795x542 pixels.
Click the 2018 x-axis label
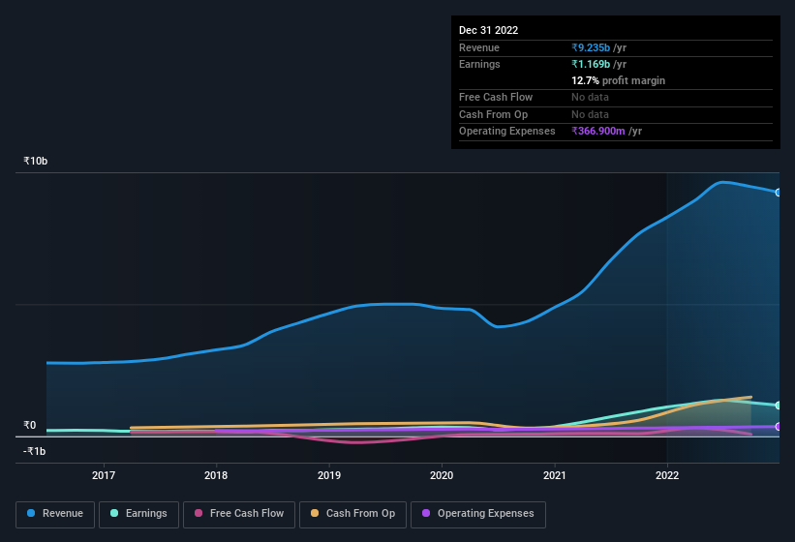pyautogui.click(x=216, y=475)
